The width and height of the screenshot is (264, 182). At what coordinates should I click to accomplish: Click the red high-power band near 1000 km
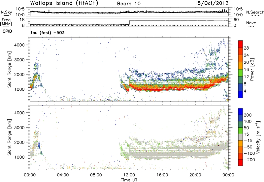[168, 88]
